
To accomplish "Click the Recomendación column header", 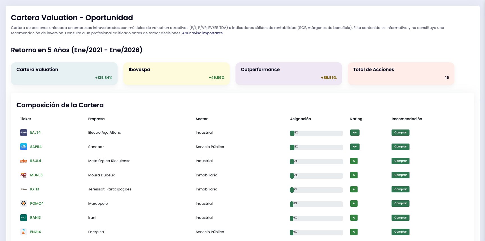I will [407, 119].
